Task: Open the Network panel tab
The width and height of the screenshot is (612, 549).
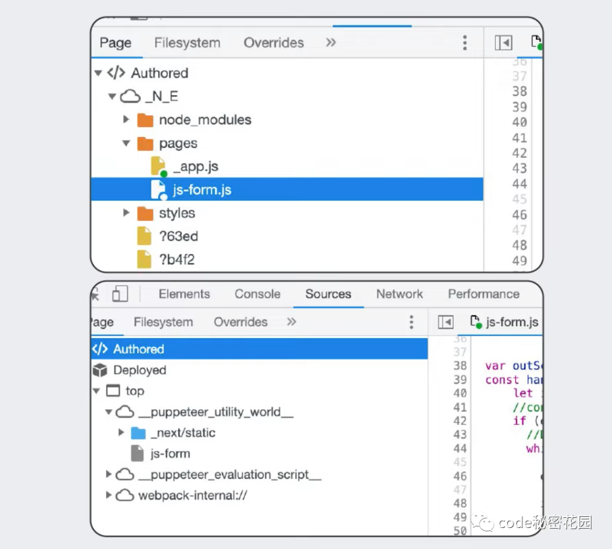Action: point(399,294)
